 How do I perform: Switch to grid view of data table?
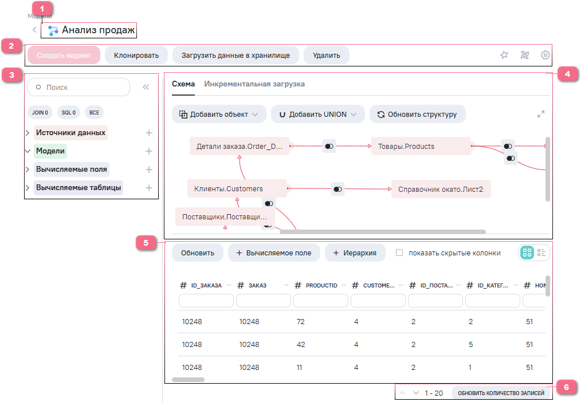pyautogui.click(x=527, y=253)
